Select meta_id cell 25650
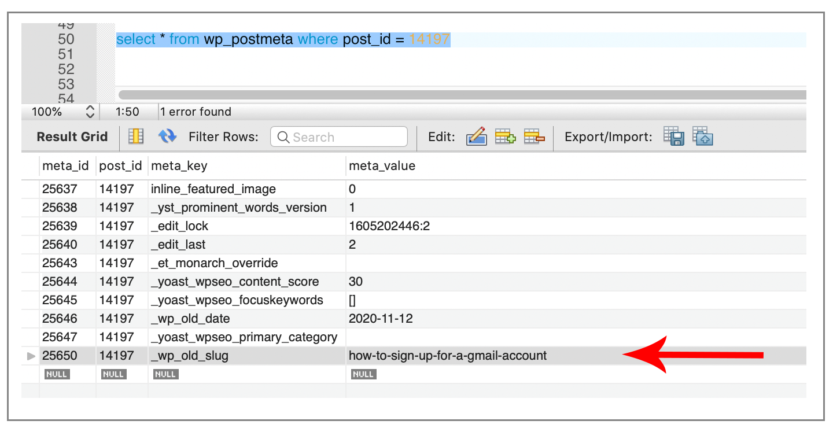833x428 pixels. coord(67,356)
